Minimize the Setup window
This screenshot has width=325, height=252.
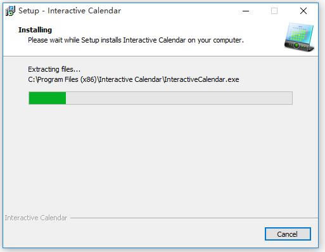pos(246,11)
